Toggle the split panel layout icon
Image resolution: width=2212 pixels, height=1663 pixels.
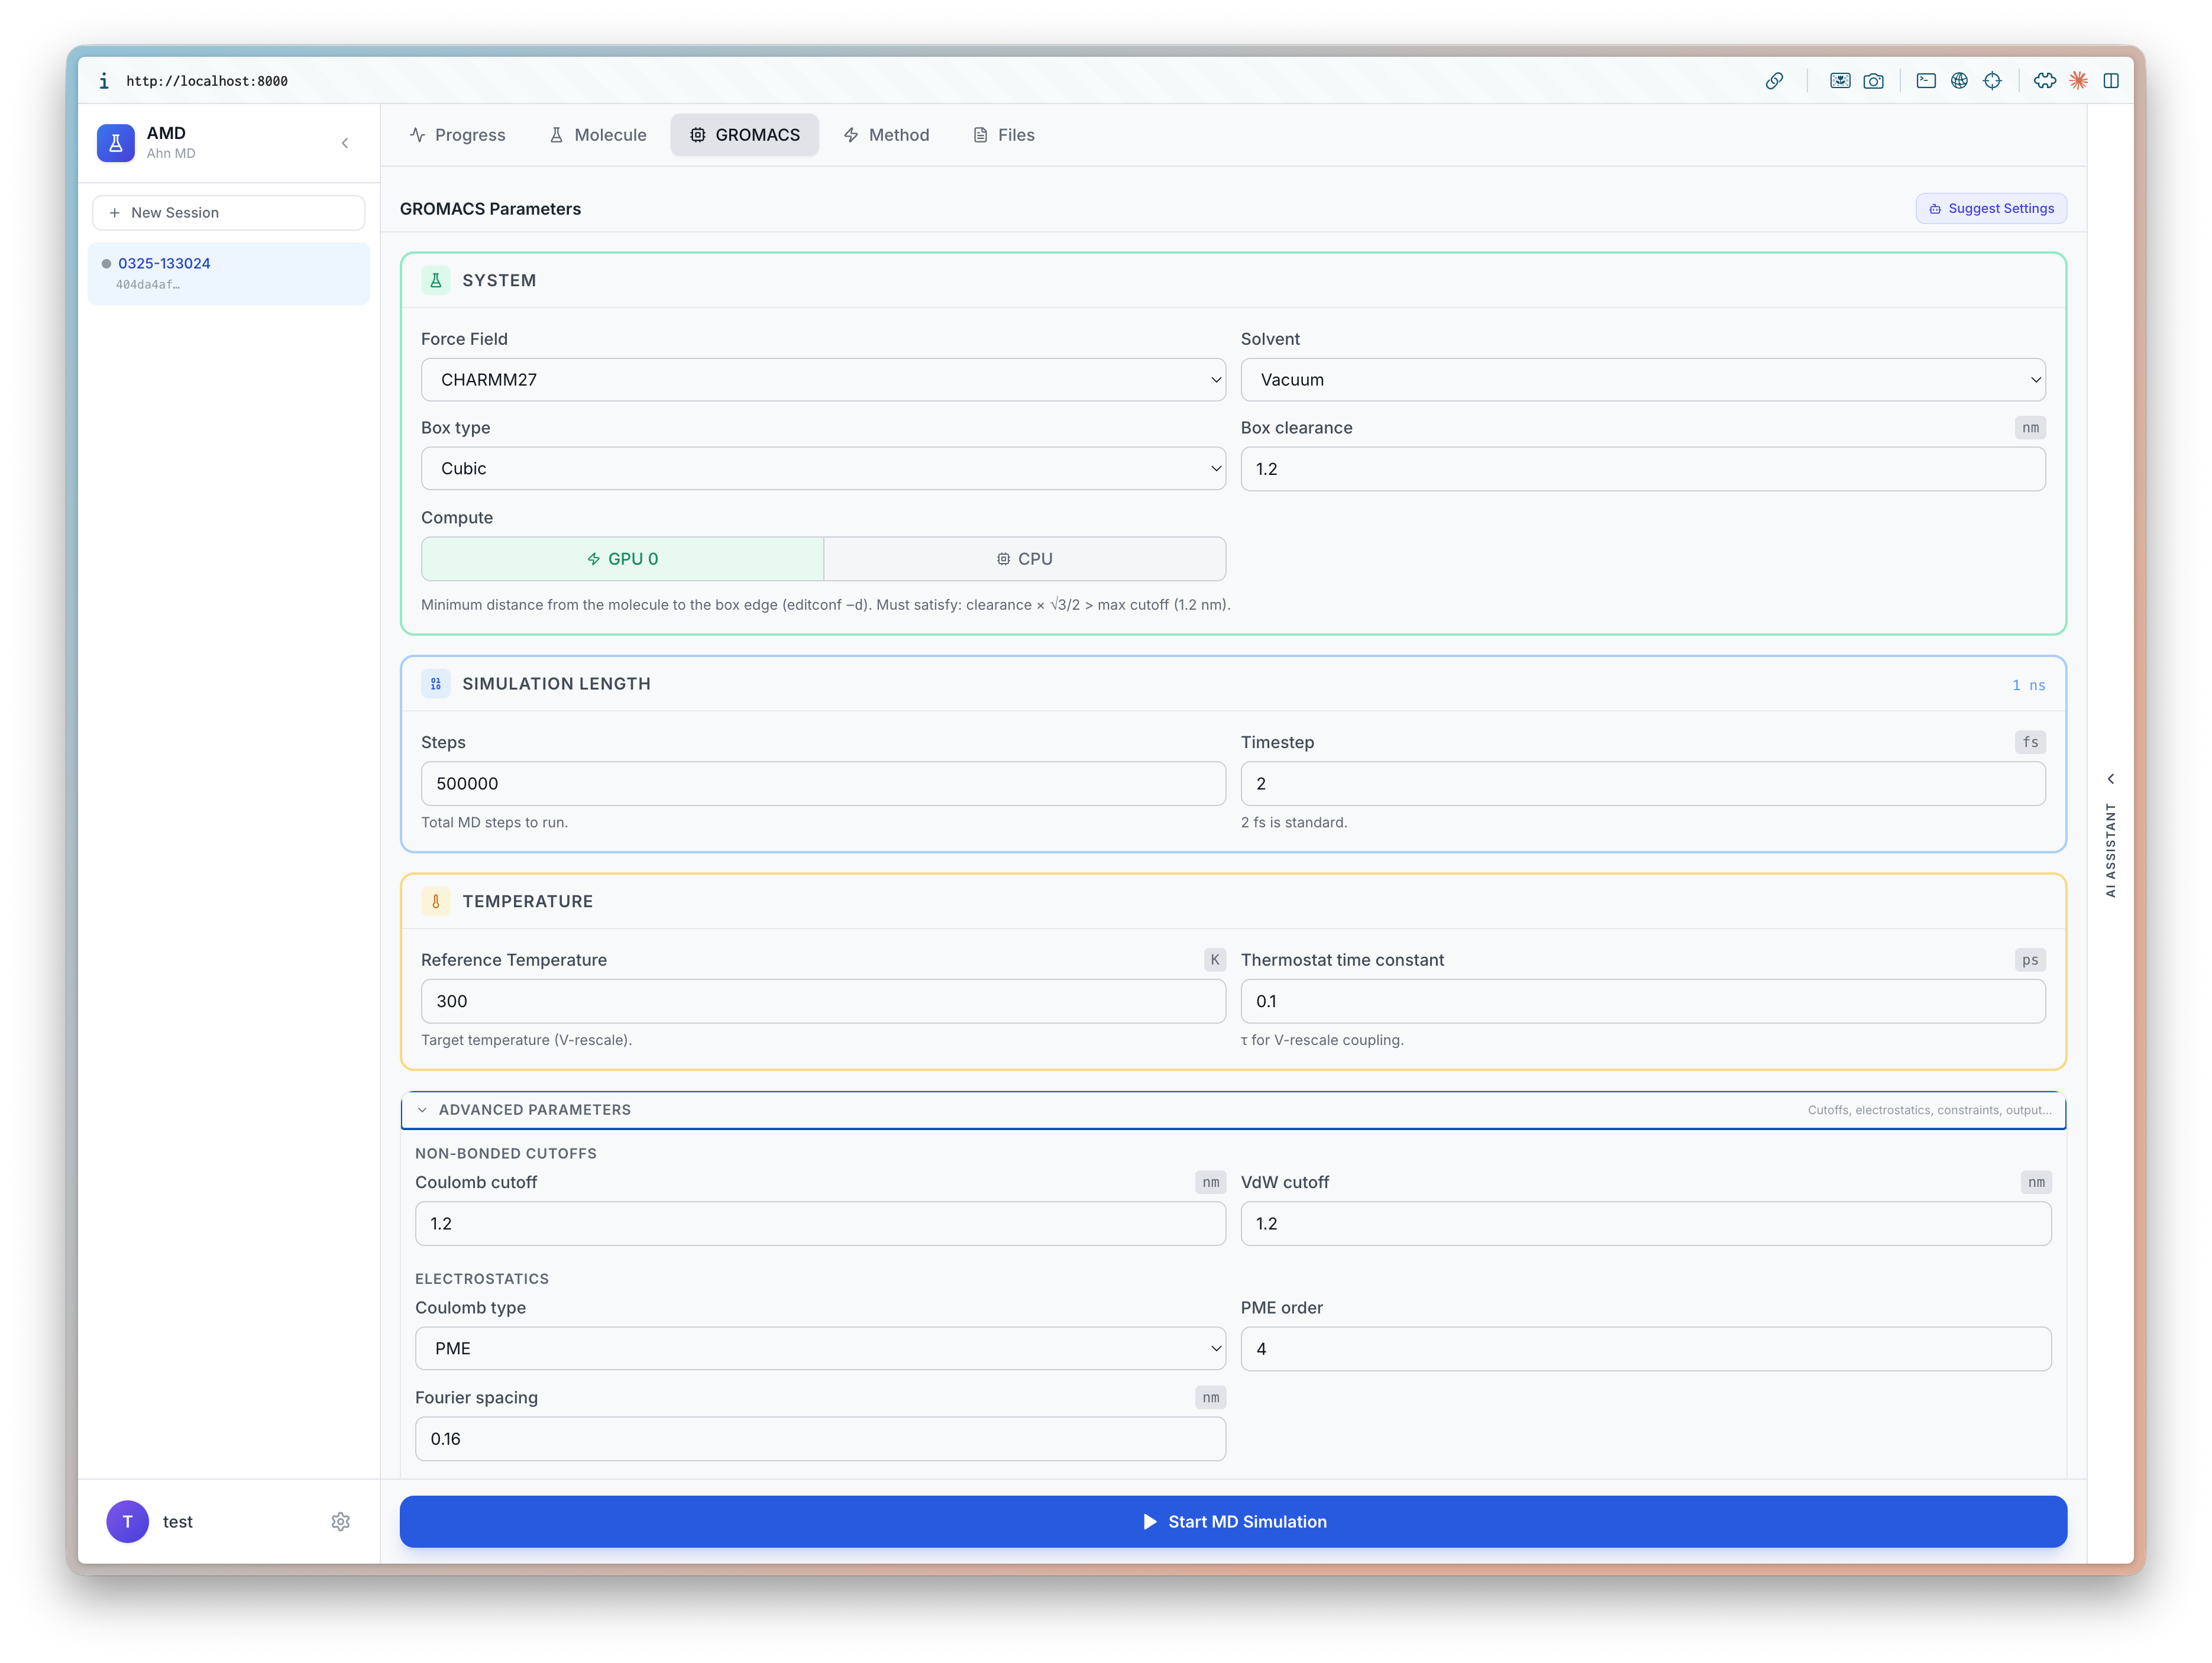point(2111,81)
